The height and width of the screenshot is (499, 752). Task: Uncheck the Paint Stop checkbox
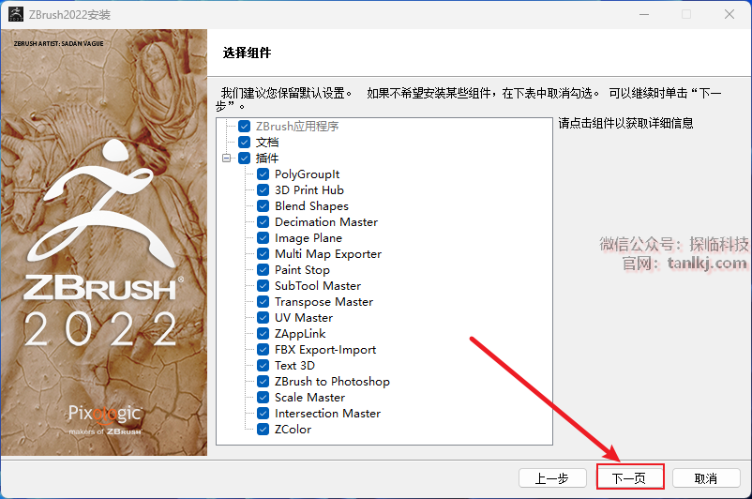pos(263,269)
